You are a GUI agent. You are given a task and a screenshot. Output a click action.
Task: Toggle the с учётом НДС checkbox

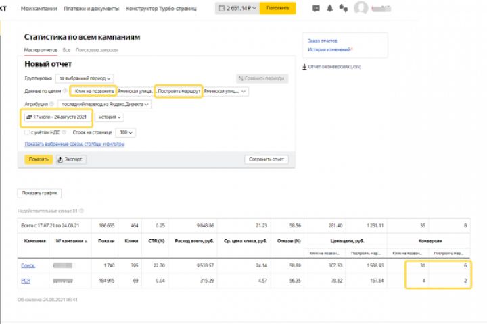pos(27,133)
